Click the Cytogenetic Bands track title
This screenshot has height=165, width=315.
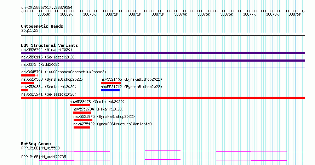[x=42, y=26]
